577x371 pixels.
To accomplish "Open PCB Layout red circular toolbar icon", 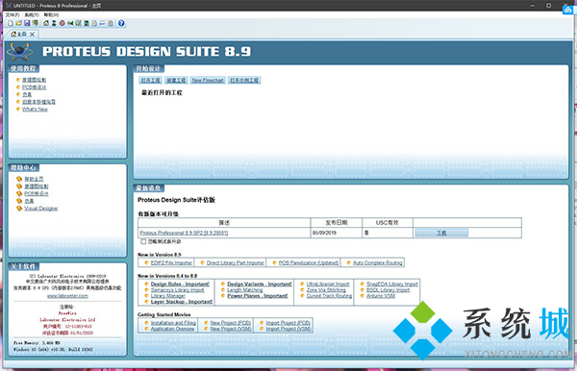I will click(63, 23).
